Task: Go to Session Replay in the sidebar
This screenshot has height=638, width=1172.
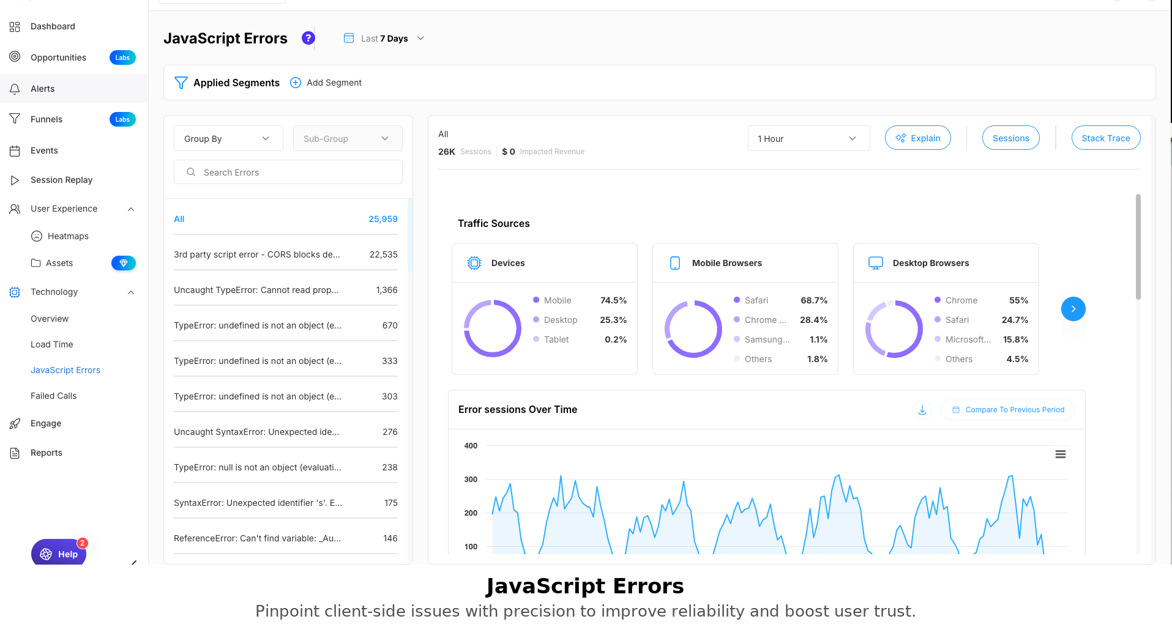Action: coord(61,180)
